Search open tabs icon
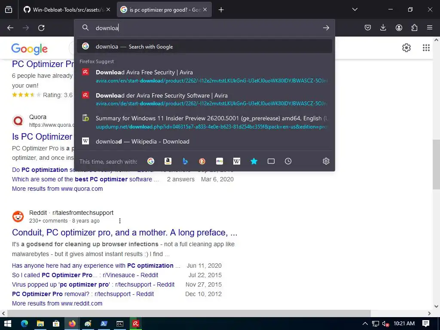 point(271,161)
